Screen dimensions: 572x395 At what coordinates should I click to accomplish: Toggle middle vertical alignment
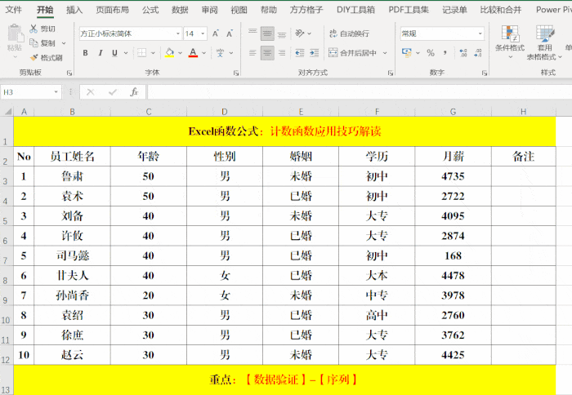coord(267,33)
